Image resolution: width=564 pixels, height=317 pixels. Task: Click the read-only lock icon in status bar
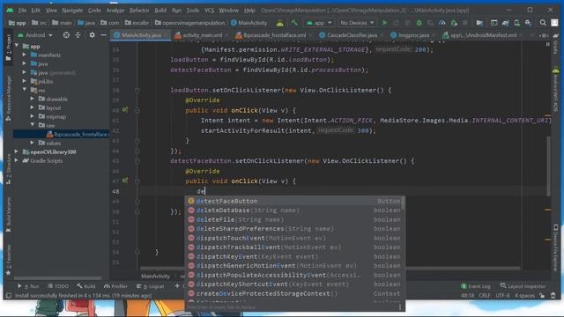[x=542, y=296]
